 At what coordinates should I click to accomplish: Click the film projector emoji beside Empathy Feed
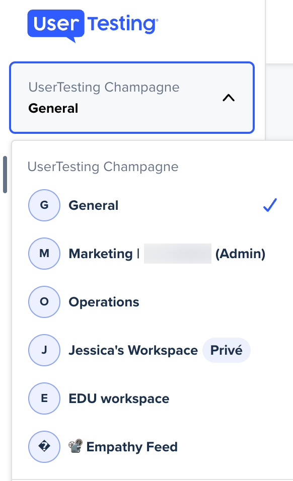point(76,446)
